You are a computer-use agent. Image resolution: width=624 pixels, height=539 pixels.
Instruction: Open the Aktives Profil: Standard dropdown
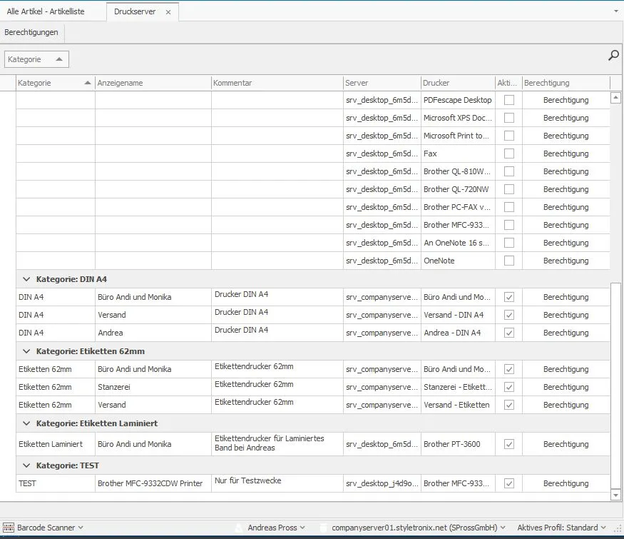tap(603, 528)
